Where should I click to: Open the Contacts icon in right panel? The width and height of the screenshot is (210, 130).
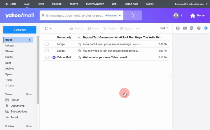178,28
